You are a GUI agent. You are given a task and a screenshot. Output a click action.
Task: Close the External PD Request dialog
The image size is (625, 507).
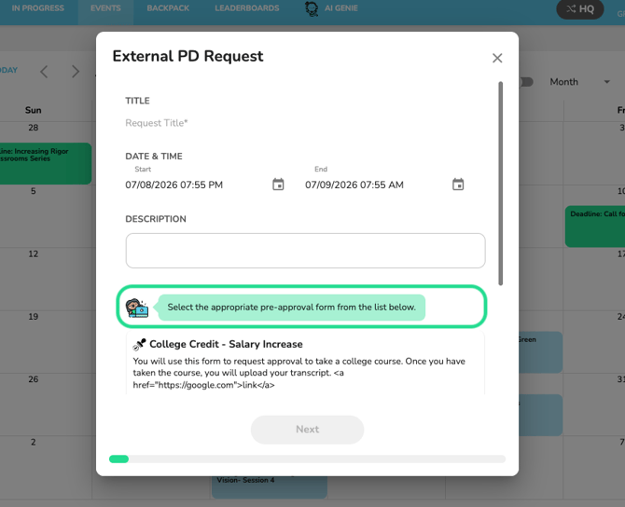[497, 58]
